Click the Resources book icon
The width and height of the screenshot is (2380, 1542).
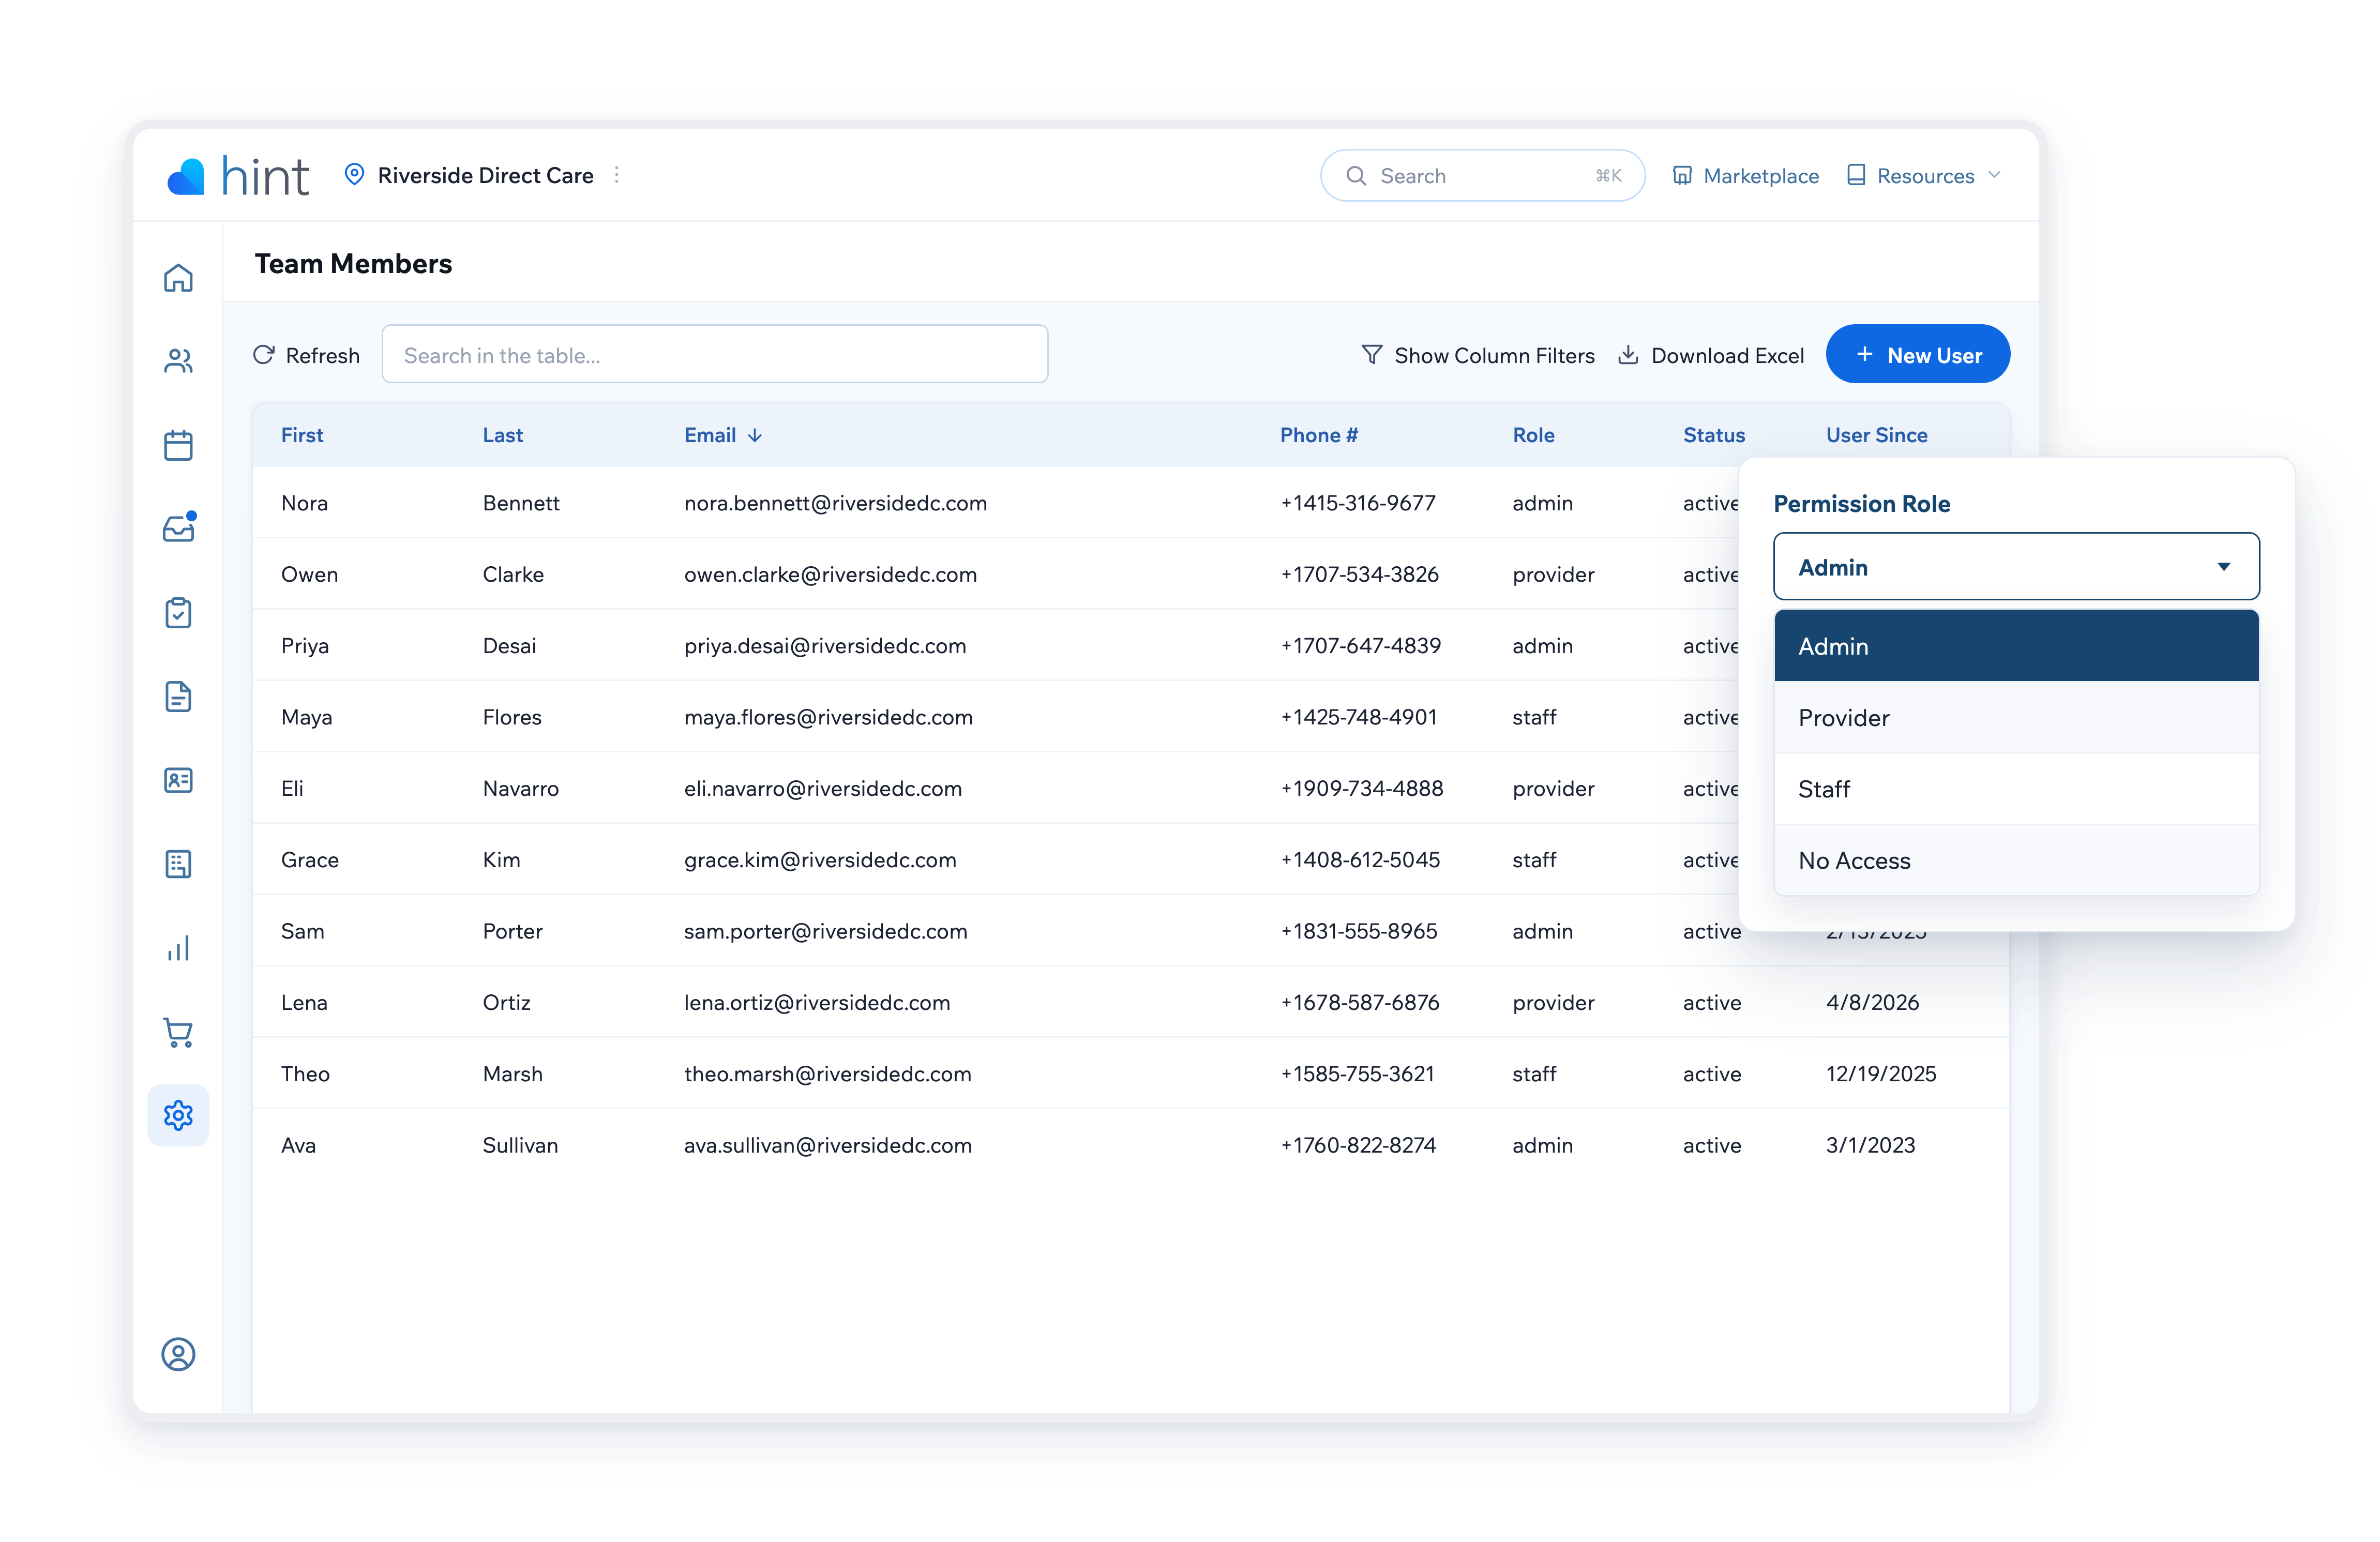[1856, 175]
